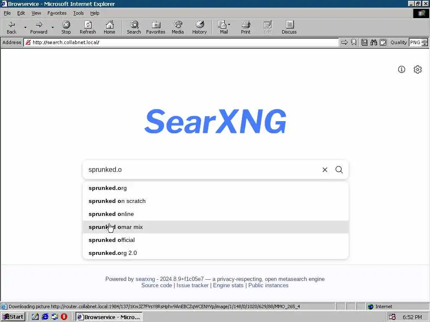Click the first quick launch notepad icon
This screenshot has width=430, height=322.
(x=35, y=317)
